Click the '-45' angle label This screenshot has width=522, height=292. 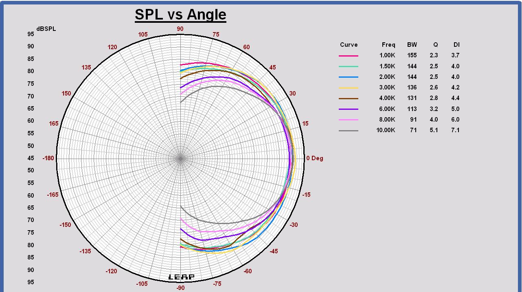274,251
